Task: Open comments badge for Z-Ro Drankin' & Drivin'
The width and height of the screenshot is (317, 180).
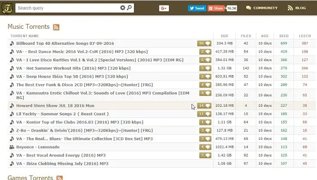Action: pyautogui.click(x=205, y=130)
